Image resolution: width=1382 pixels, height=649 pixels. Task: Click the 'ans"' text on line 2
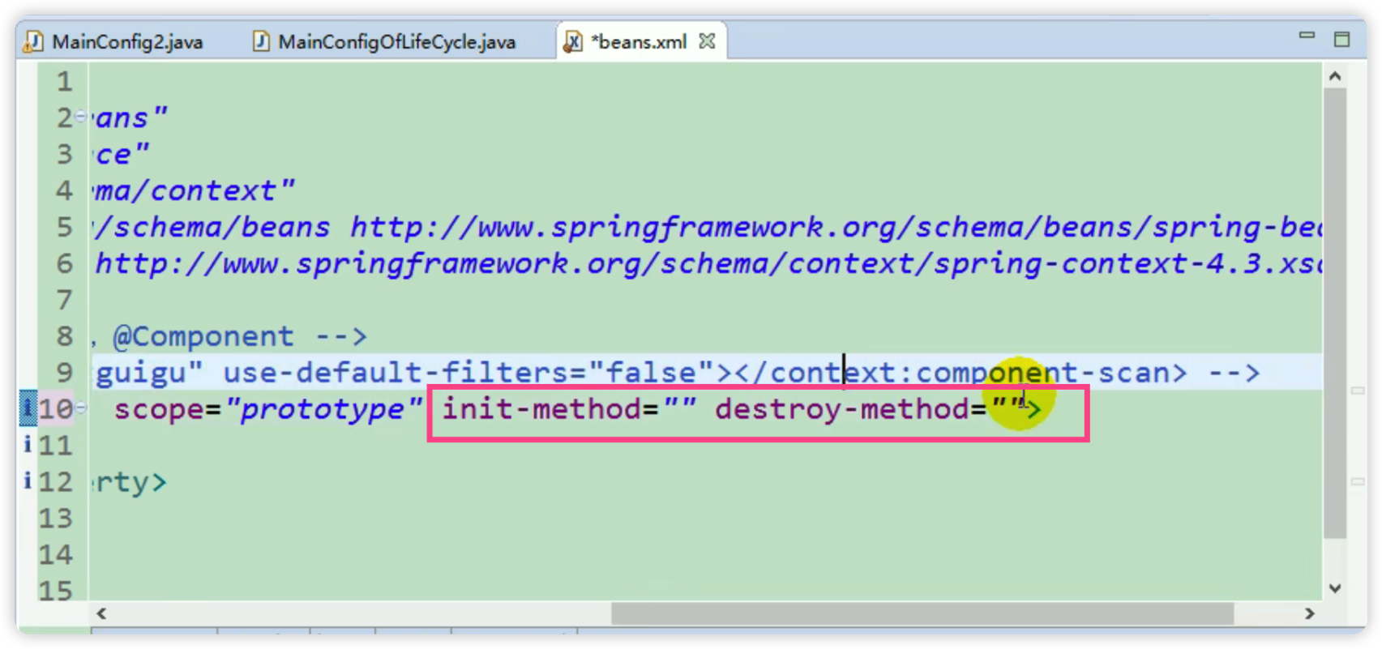coord(131,117)
